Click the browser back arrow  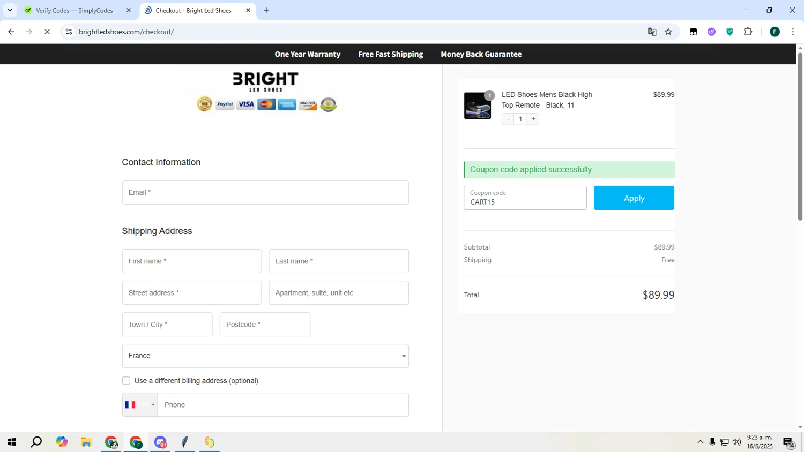[x=11, y=32]
